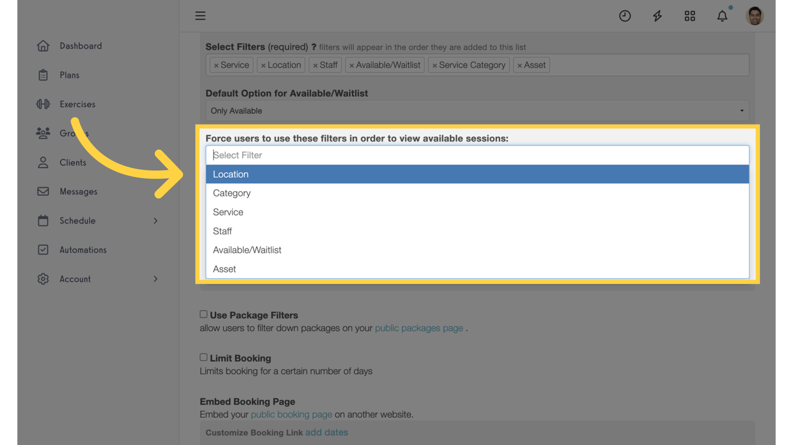Open the apps grid icon

point(690,16)
